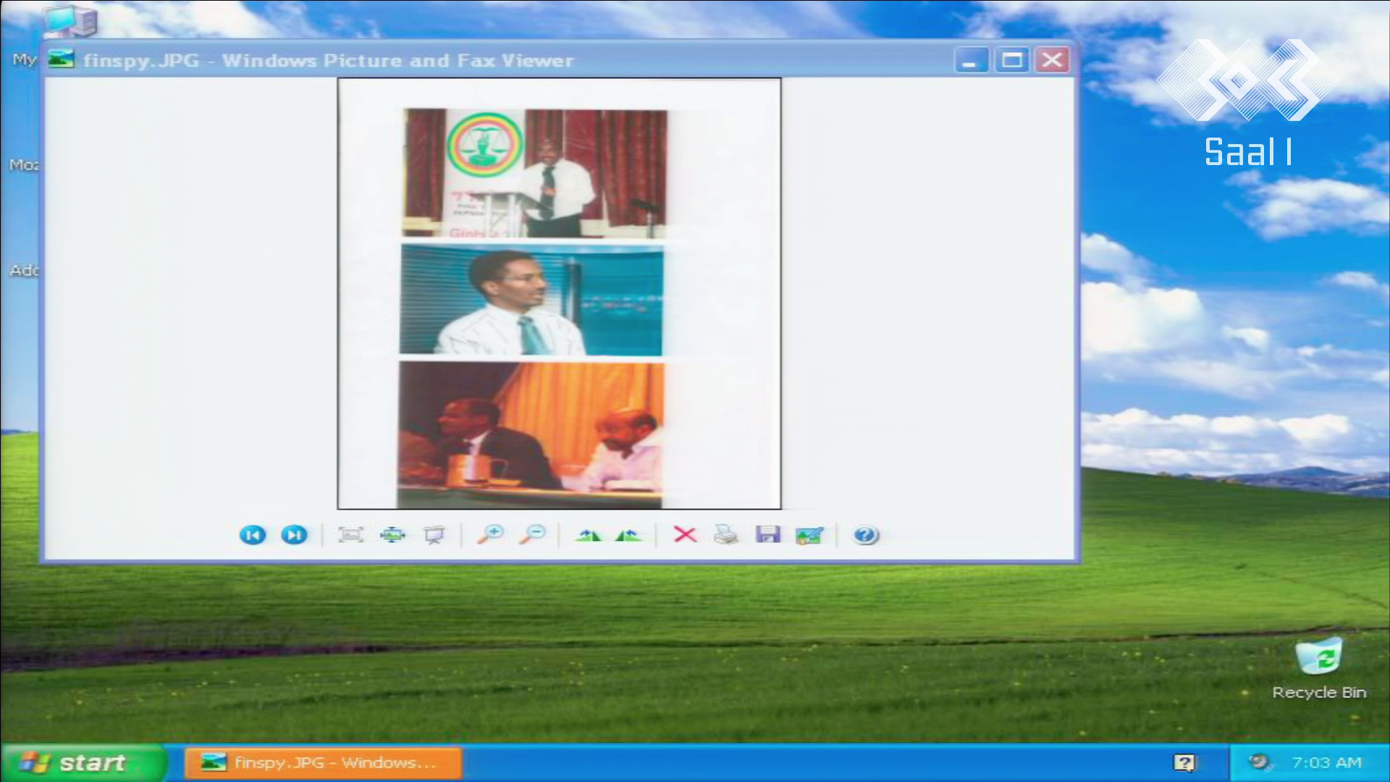
Task: Rotate the image clockwise
Action: pyautogui.click(x=587, y=535)
